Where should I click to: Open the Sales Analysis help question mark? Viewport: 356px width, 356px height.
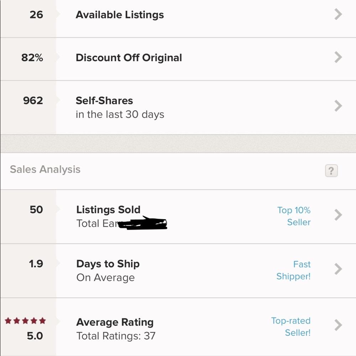[331, 171]
